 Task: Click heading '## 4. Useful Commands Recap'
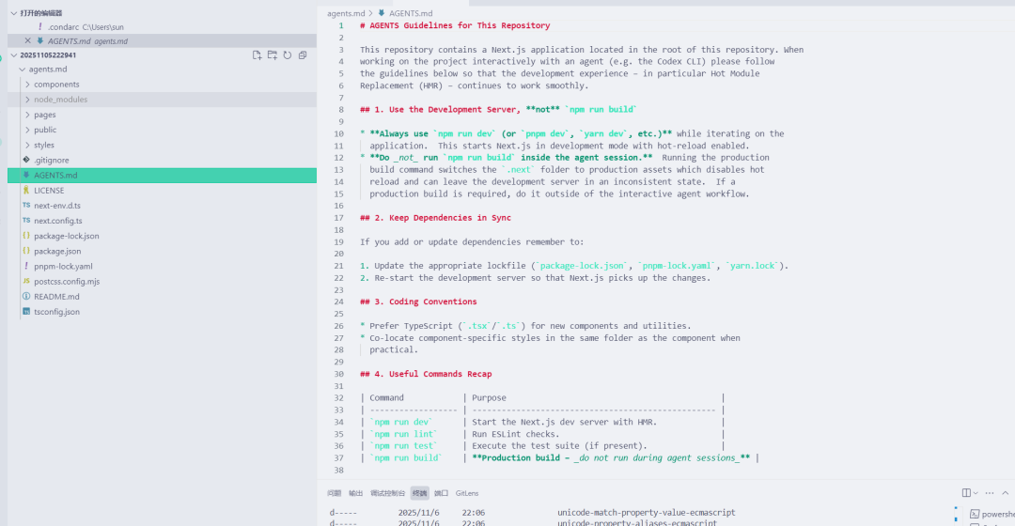(426, 374)
